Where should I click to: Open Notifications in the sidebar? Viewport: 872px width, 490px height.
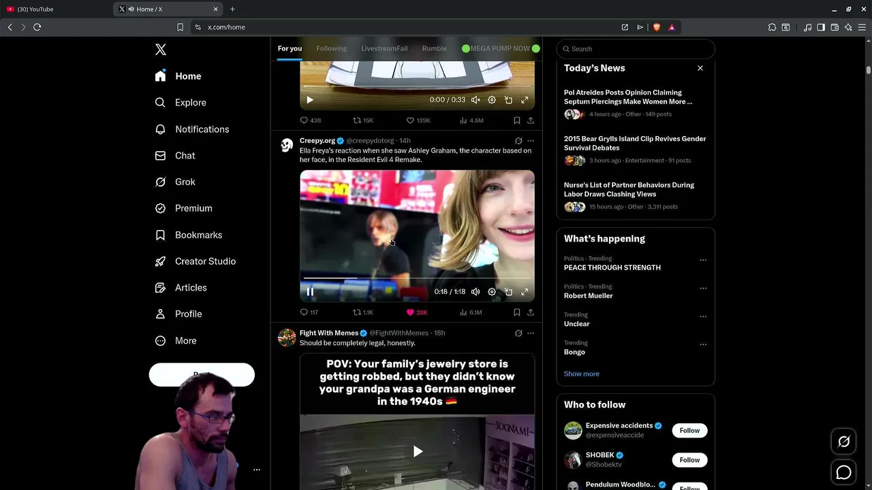192,129
